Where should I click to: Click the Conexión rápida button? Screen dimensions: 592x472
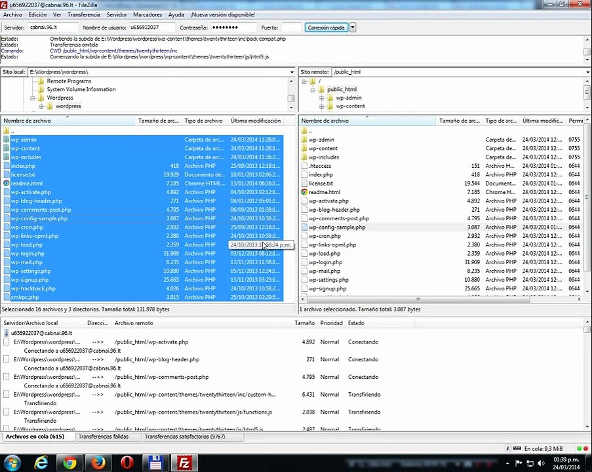326,27
